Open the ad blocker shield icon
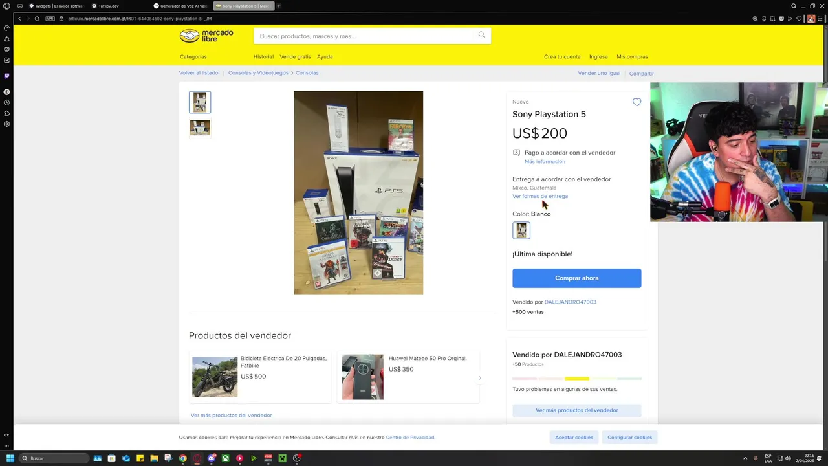The height and width of the screenshot is (466, 828). [x=781, y=19]
